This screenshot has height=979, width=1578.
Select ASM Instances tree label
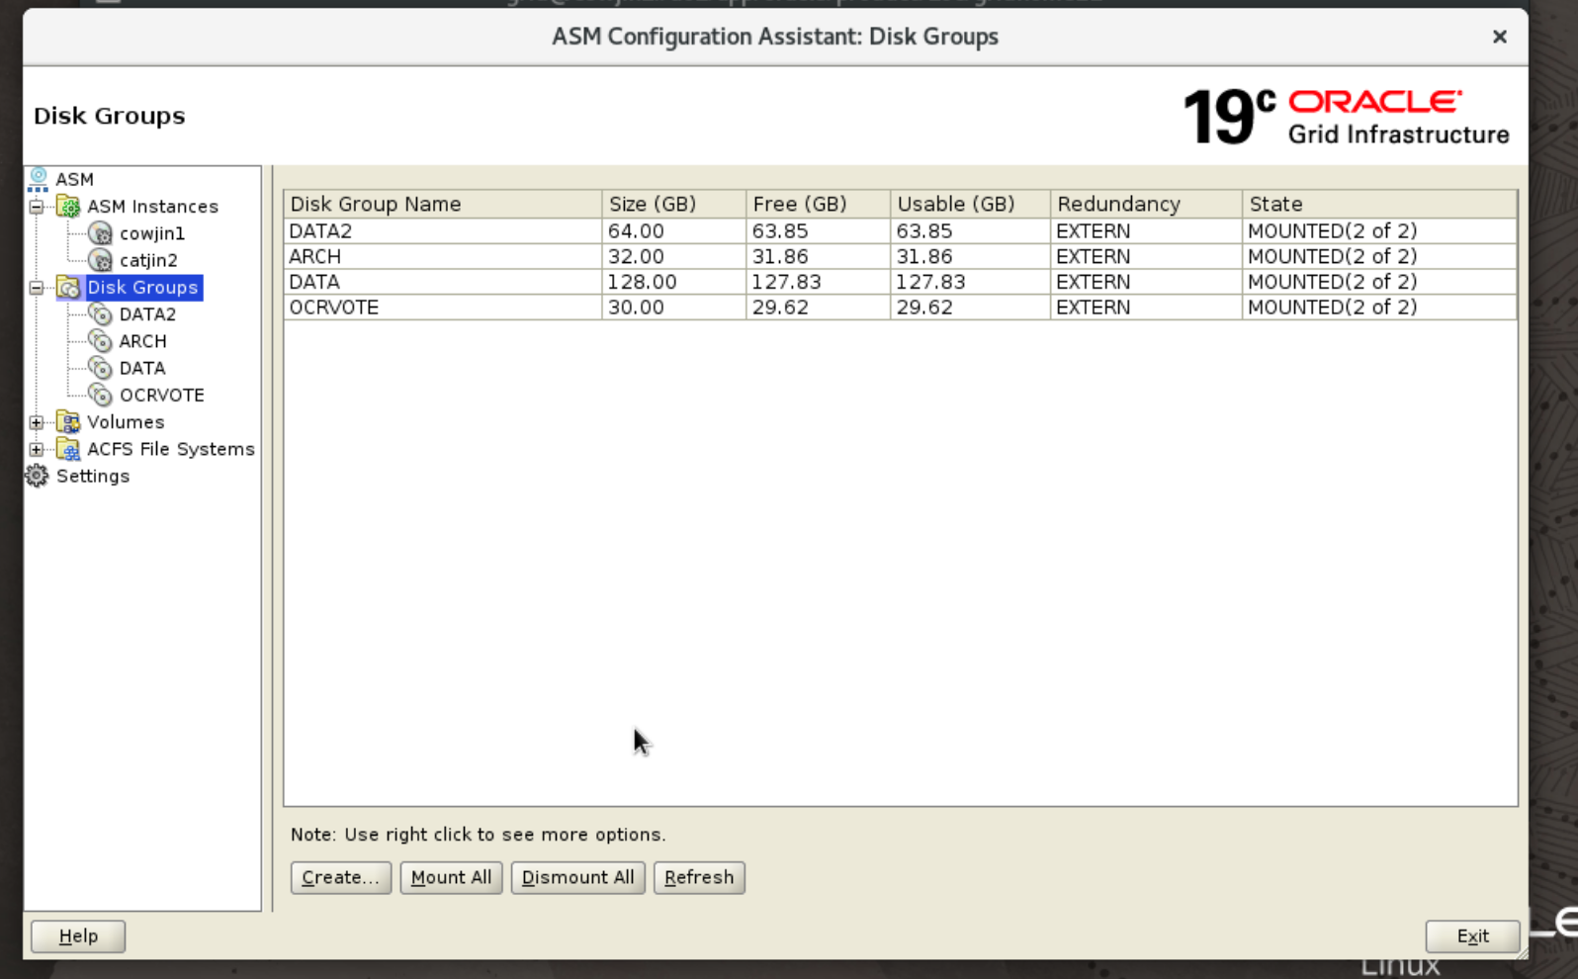tap(152, 206)
